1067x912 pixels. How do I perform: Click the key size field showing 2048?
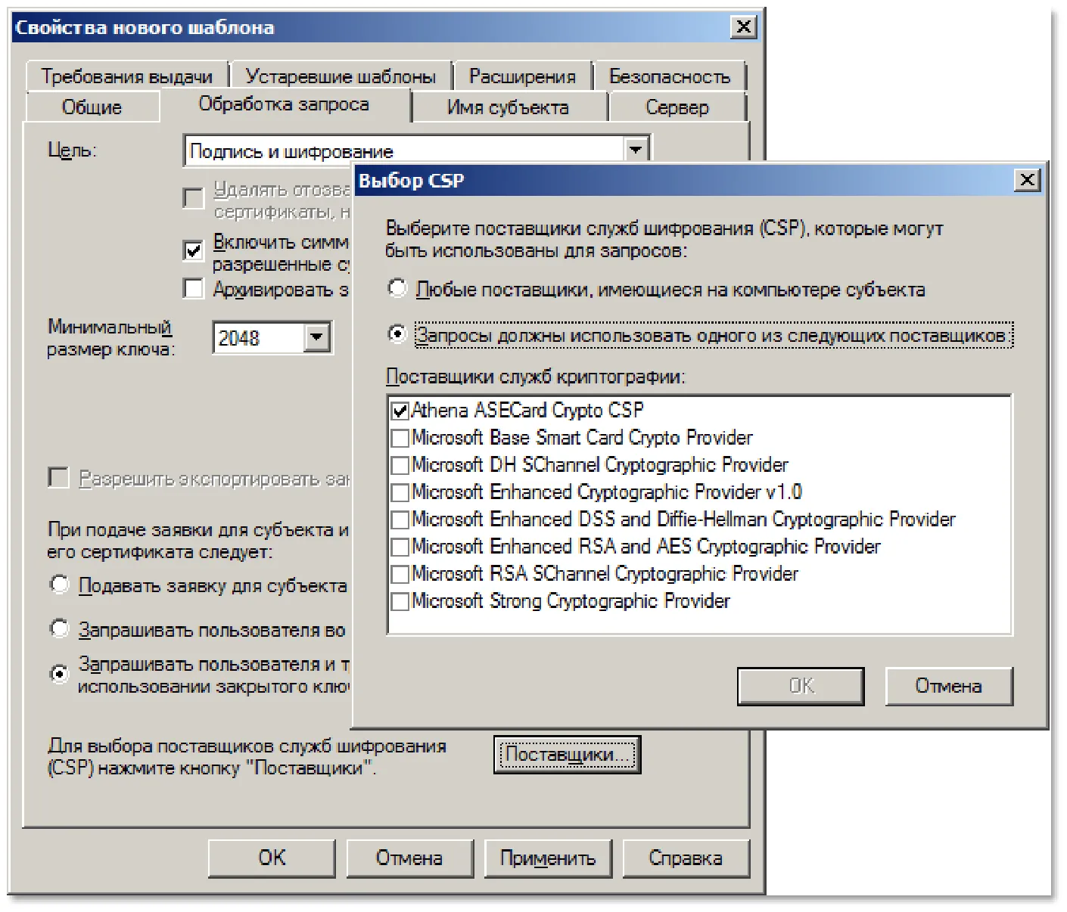click(259, 337)
